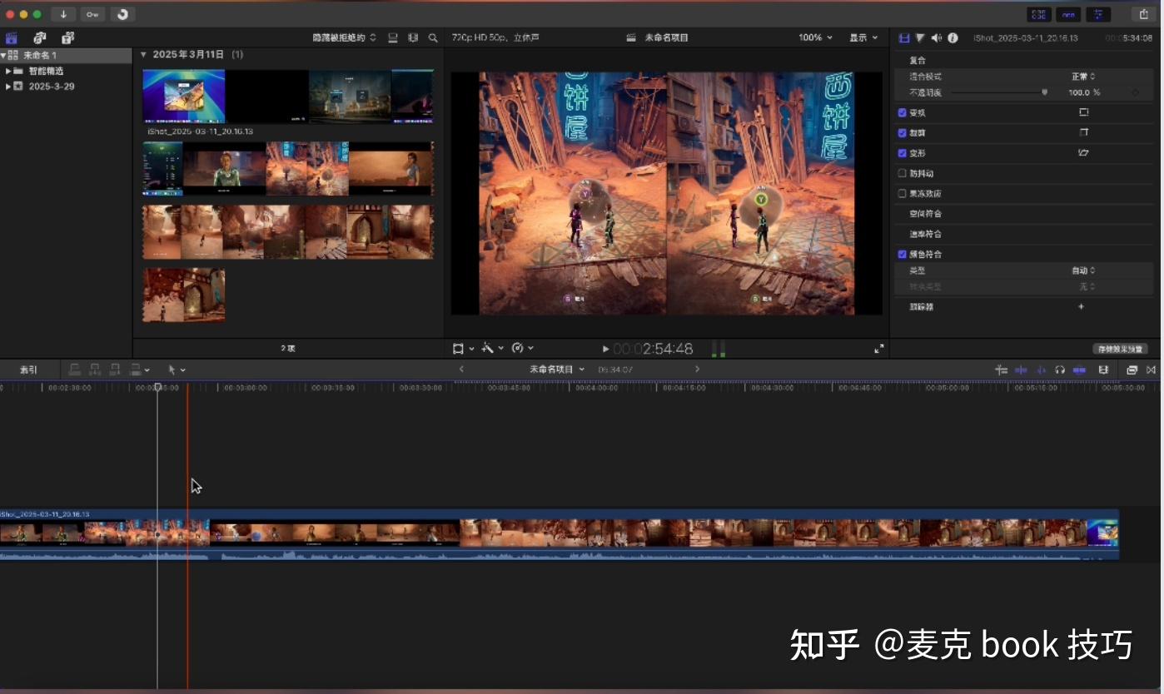Open the 显示 view options dropdown
This screenshot has width=1164, height=694.
pyautogui.click(x=863, y=37)
